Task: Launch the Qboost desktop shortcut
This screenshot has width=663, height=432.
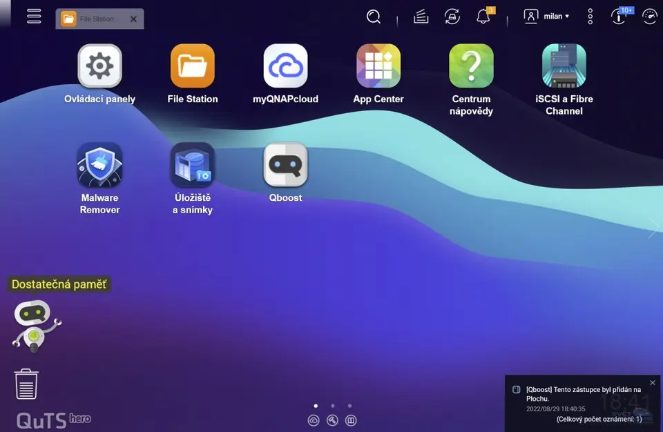Action: (285, 165)
